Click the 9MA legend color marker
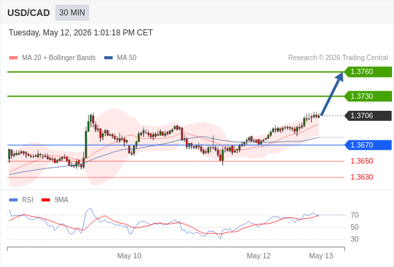Screen dimensions: 394x267 45,200
